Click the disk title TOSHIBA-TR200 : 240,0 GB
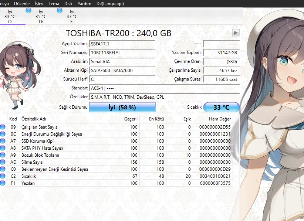The image size is (304, 221). [x=119, y=33]
